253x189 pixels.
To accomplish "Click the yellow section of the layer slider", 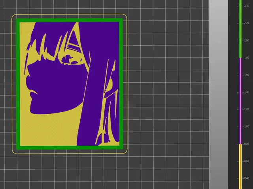I will pyautogui.click(x=240, y=167).
